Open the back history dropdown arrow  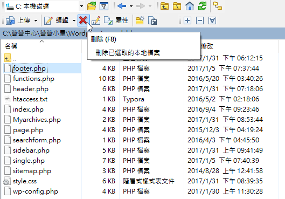point(131,6)
